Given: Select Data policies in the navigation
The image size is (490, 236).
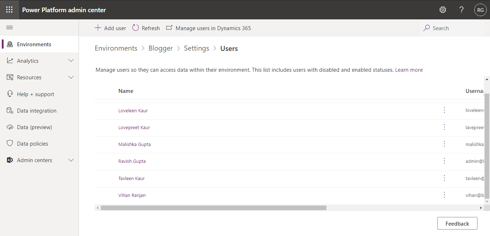Looking at the screenshot, I should 39,143.
